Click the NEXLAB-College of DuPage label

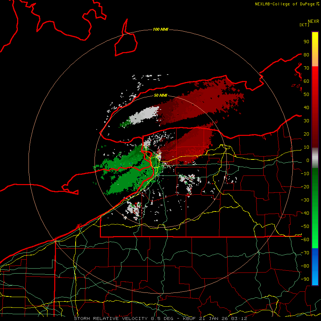point(285,4)
